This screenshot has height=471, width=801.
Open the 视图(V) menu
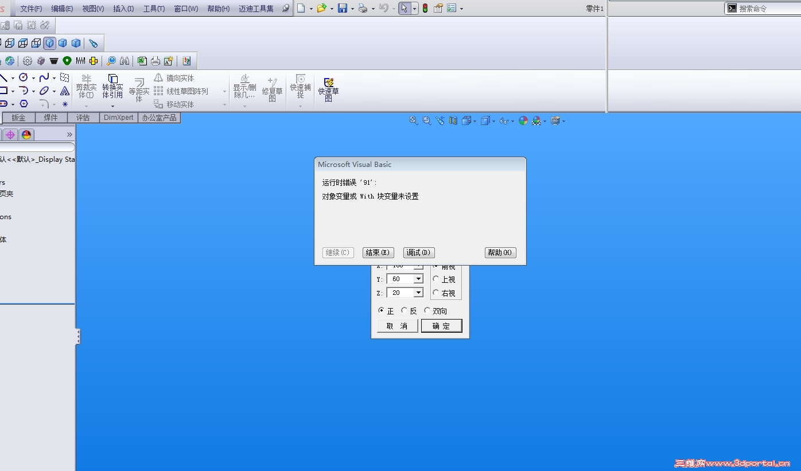click(x=93, y=9)
